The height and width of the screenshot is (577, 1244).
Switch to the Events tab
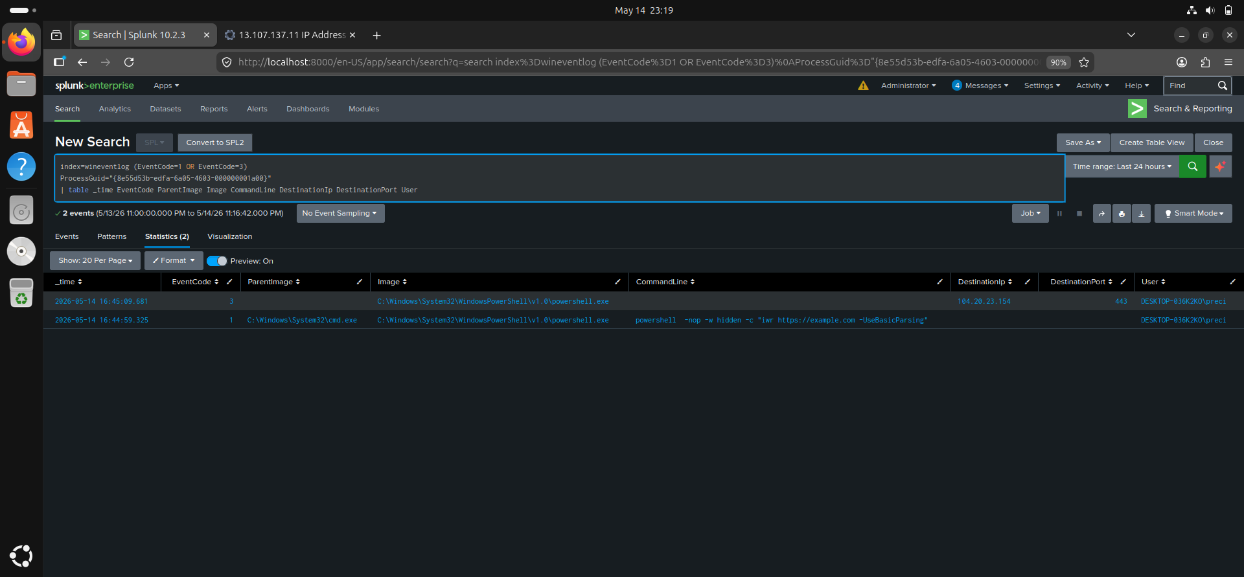pyautogui.click(x=67, y=236)
